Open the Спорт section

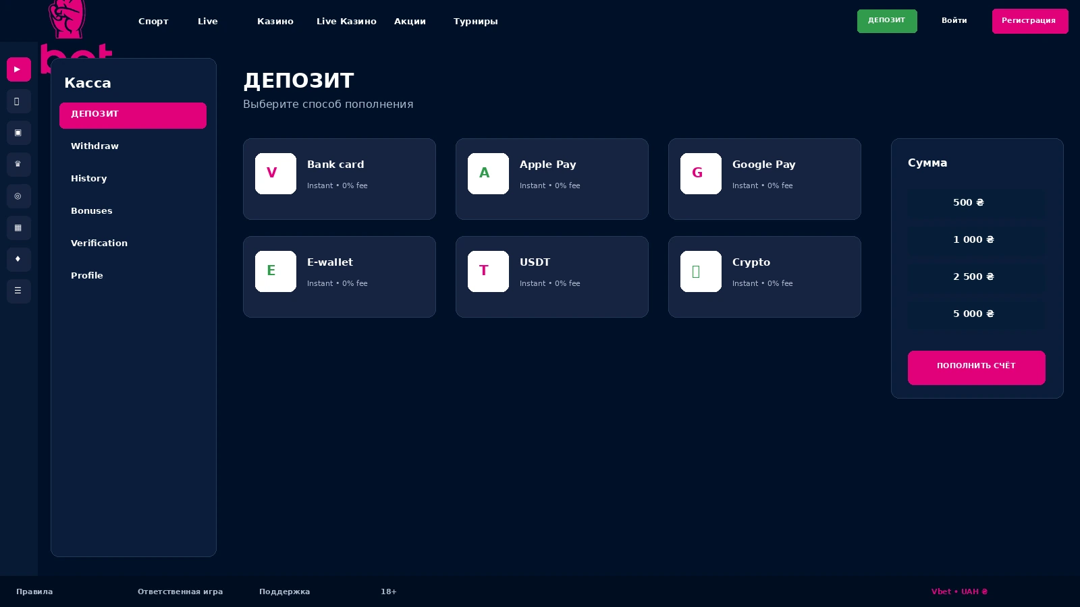(153, 22)
